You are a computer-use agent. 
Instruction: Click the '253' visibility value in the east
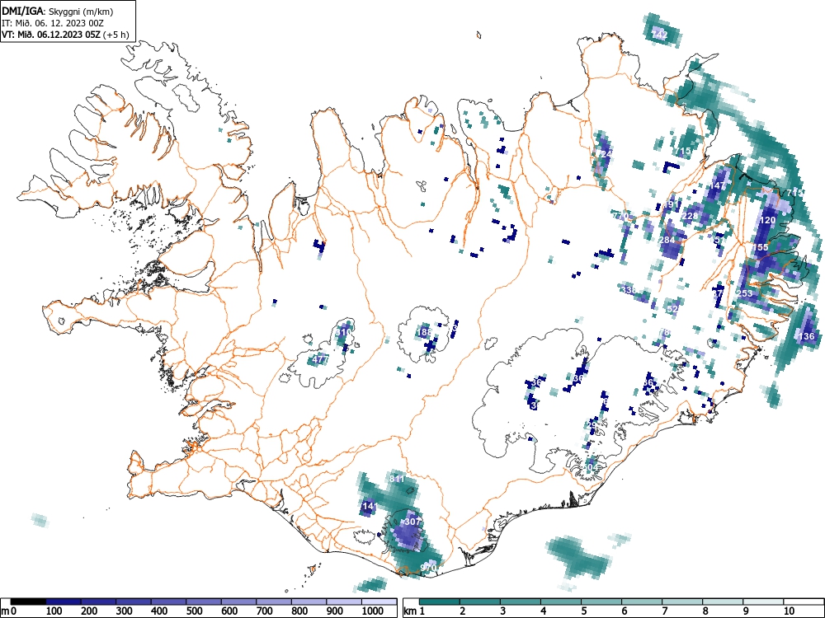coord(745,293)
